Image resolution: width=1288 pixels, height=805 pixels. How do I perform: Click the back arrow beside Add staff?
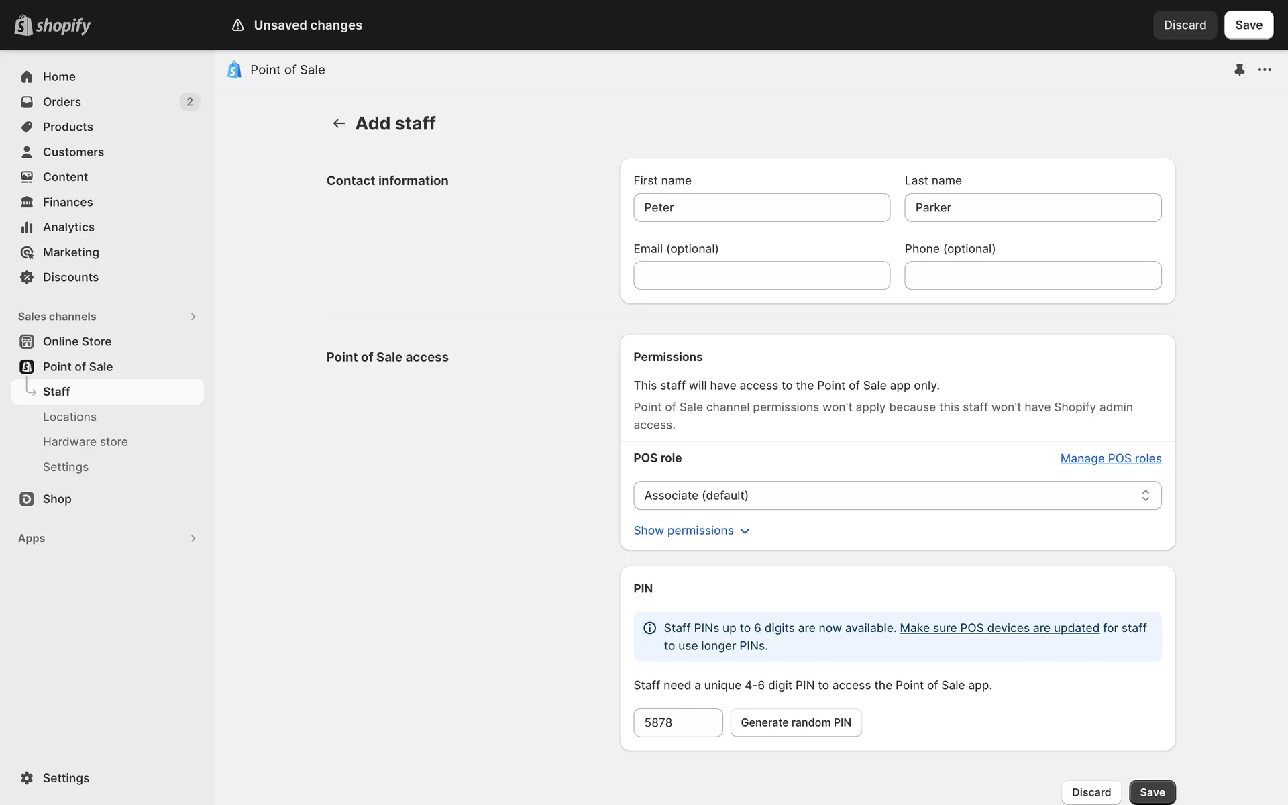coord(339,123)
